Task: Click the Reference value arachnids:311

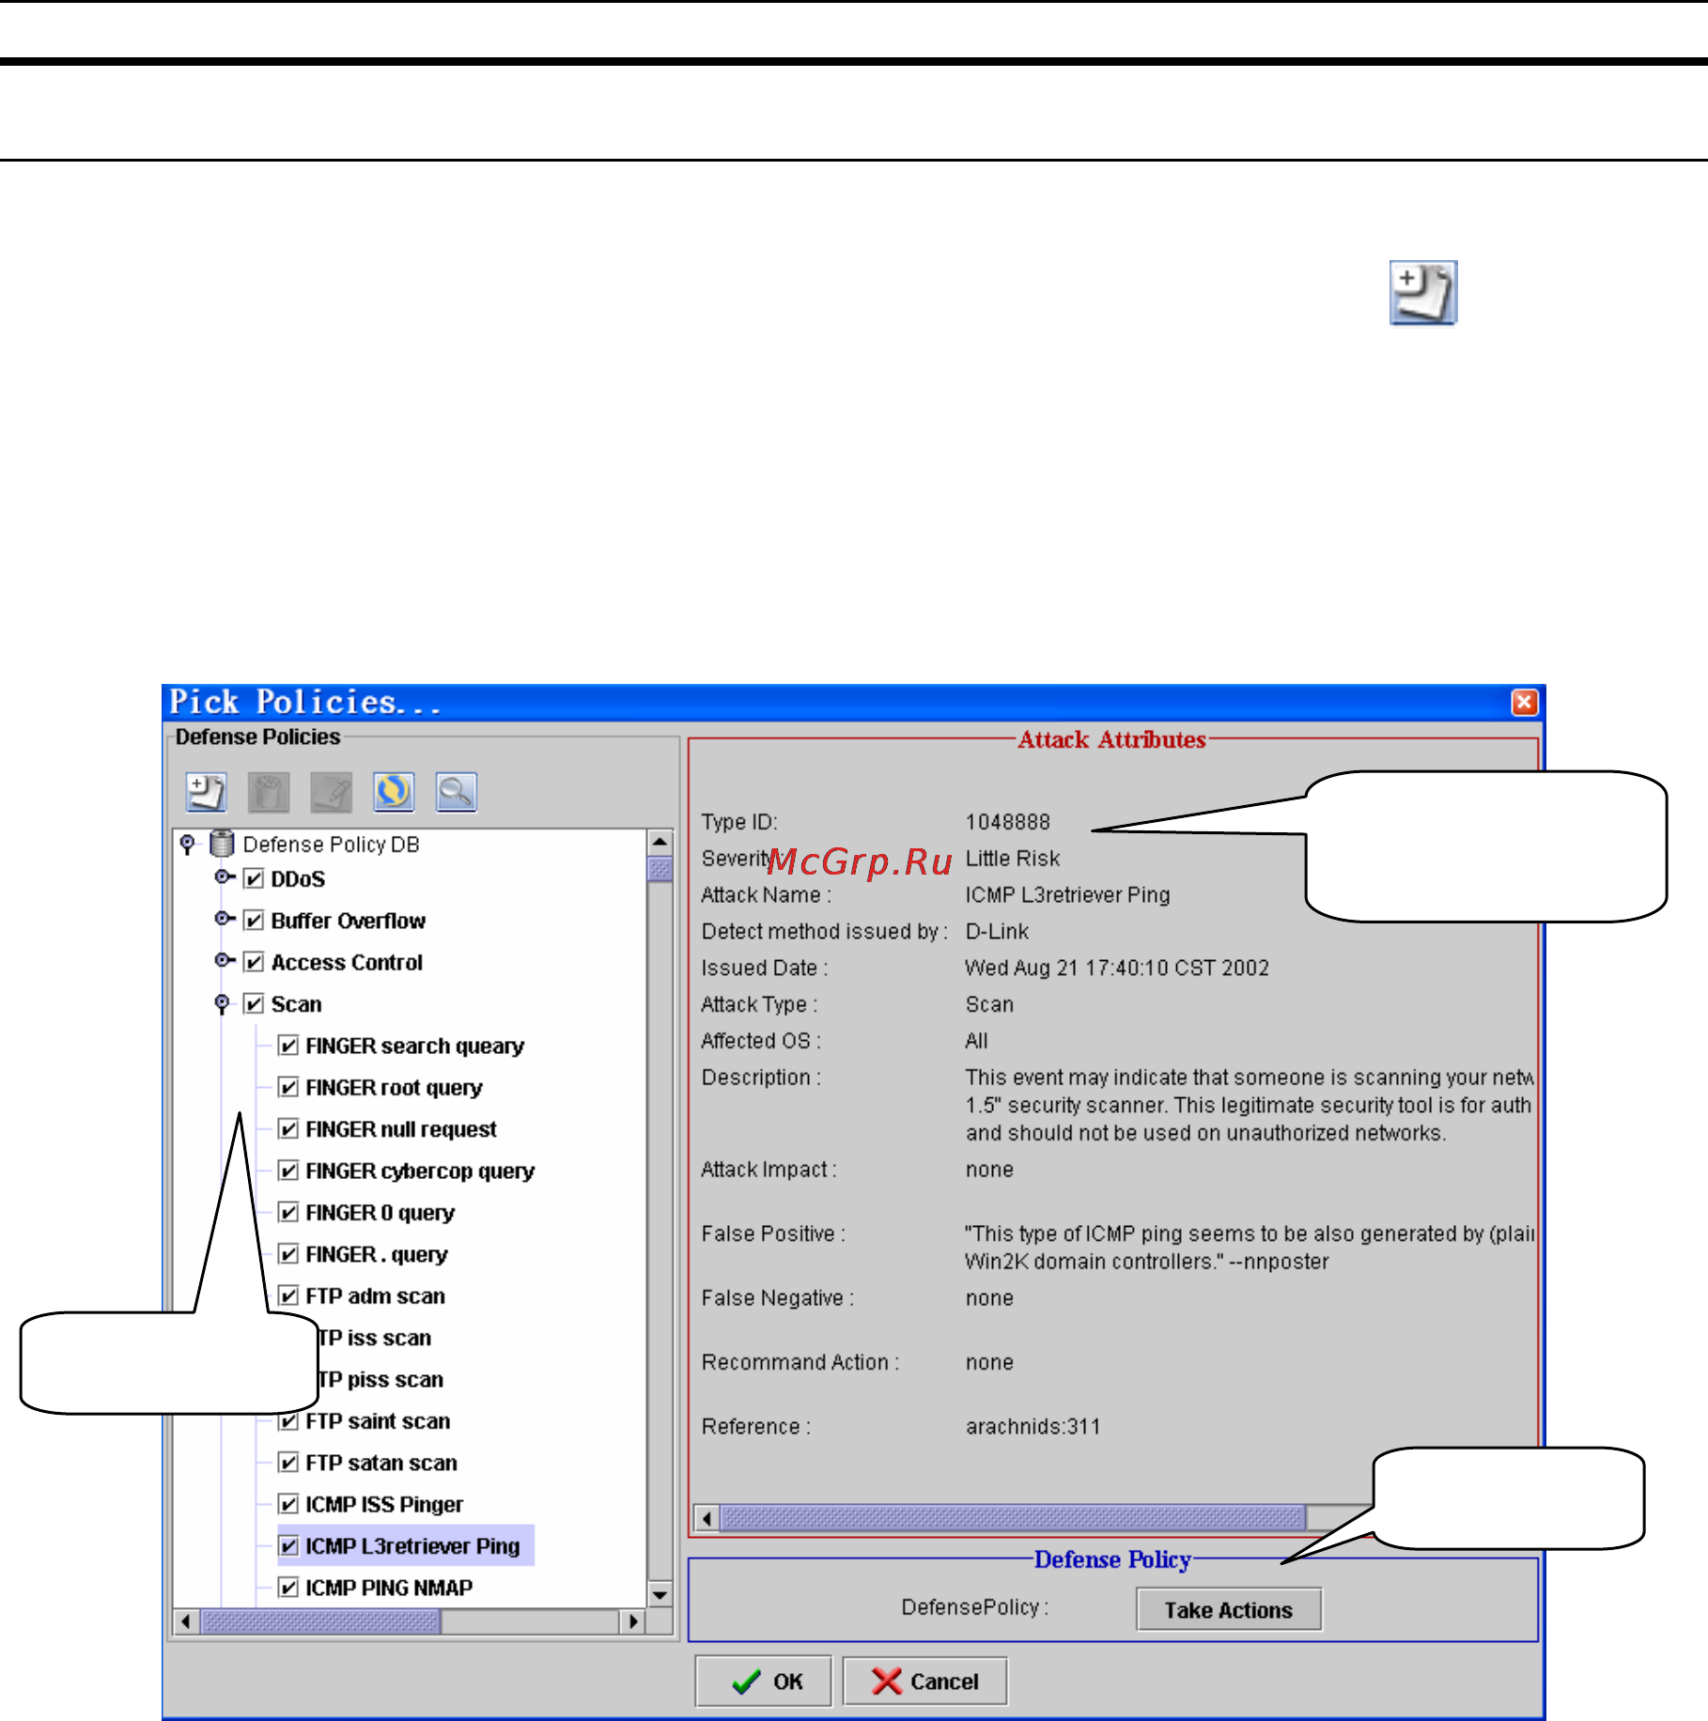Action: [x=1033, y=1427]
